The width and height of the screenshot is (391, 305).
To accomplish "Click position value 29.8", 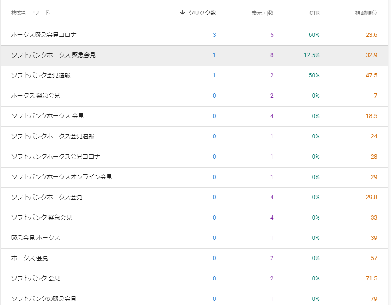I will (371, 197).
